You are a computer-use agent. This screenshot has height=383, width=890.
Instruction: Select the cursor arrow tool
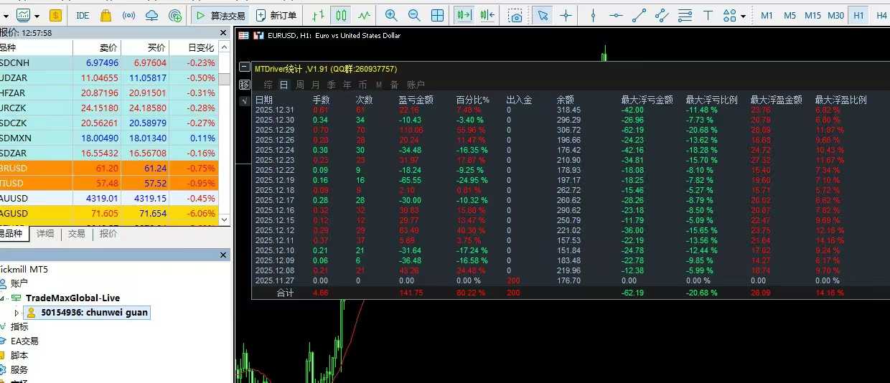pyautogui.click(x=543, y=15)
